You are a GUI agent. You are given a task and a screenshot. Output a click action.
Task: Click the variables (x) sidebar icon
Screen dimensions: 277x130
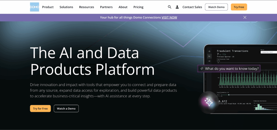click(209, 61)
